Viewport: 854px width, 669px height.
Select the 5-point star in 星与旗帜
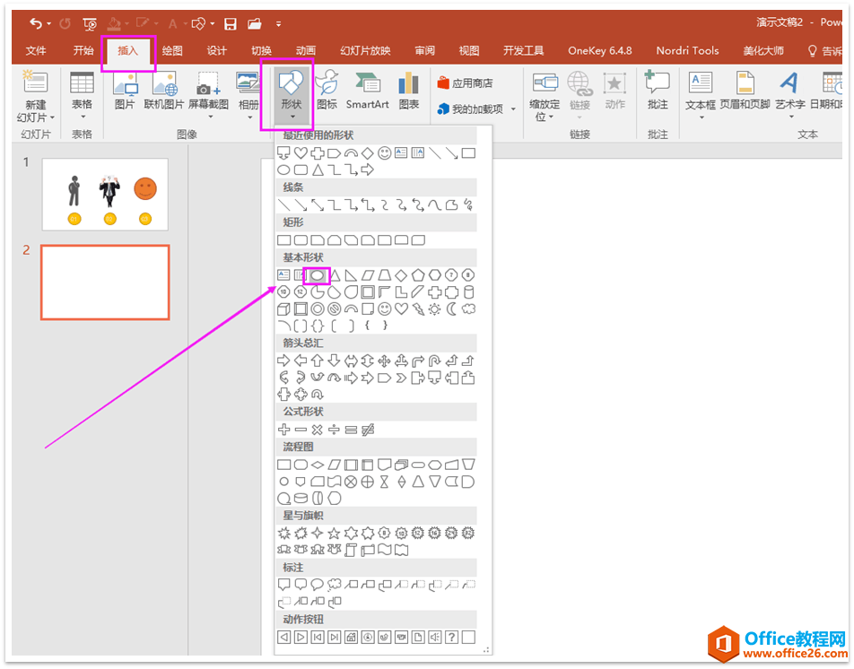coord(334,534)
